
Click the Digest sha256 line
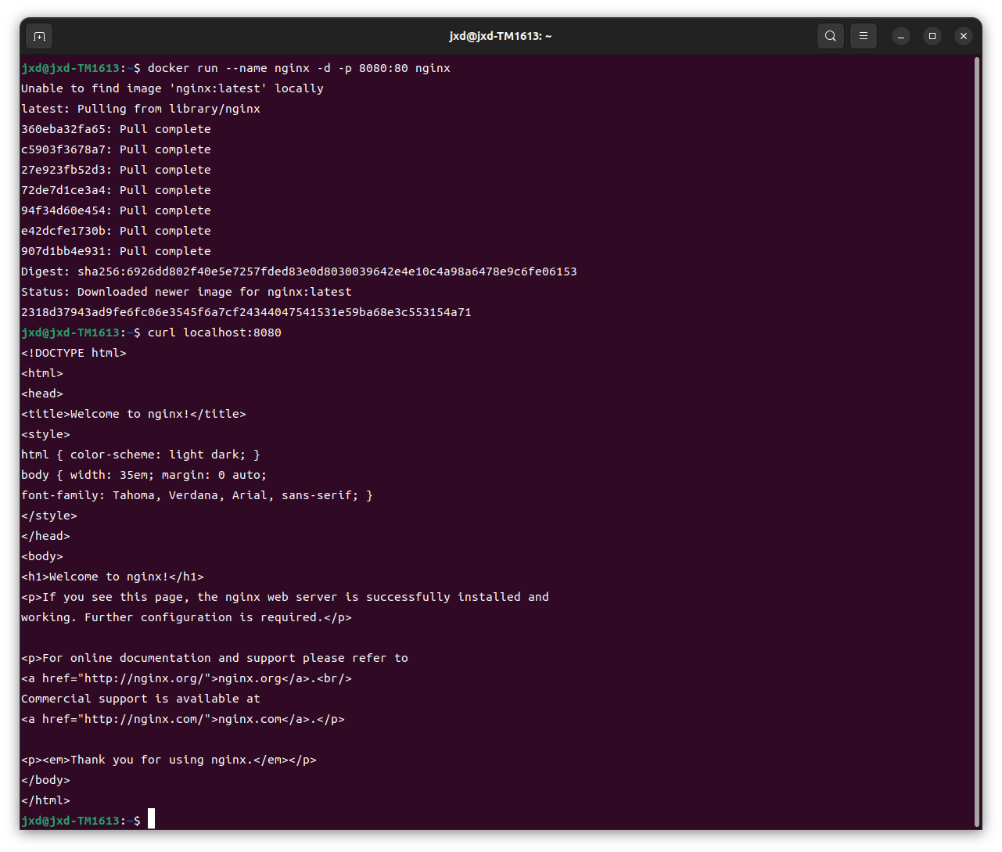(299, 271)
